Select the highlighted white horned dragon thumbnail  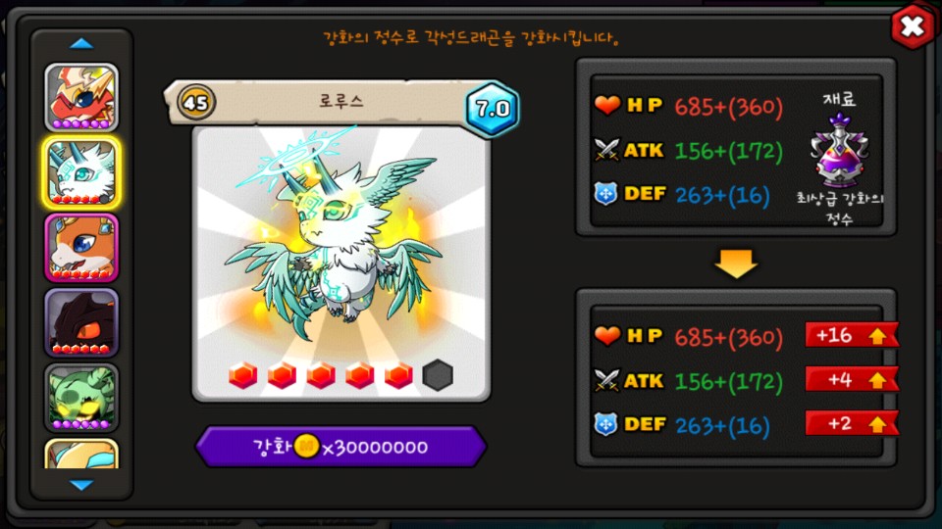click(81, 172)
